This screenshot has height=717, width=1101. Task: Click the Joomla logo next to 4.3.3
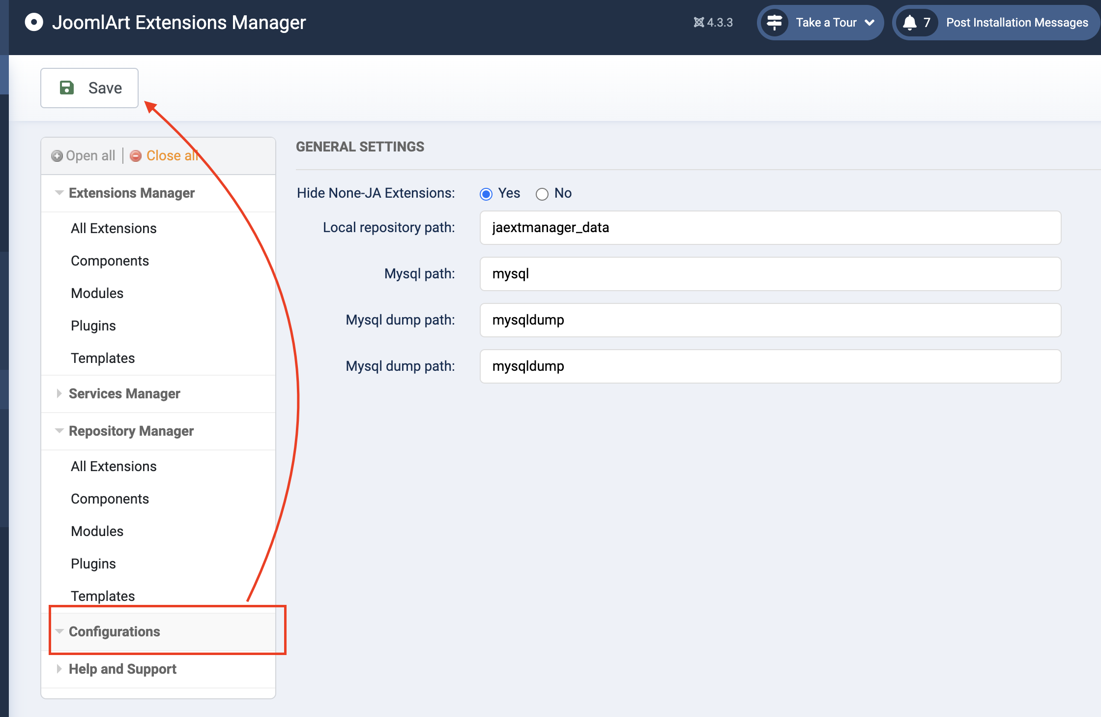[698, 23]
